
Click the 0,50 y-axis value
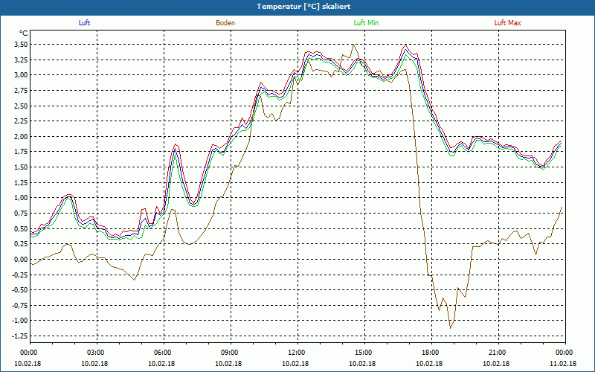(x=20, y=228)
